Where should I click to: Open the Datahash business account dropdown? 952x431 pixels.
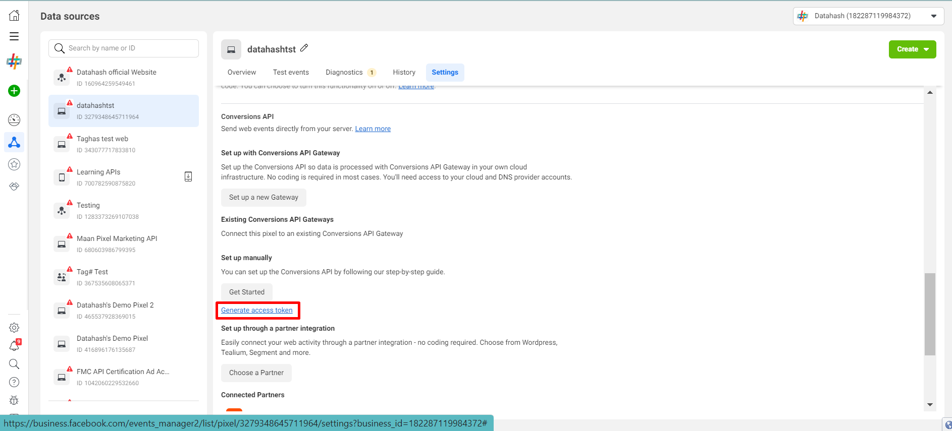pos(868,16)
